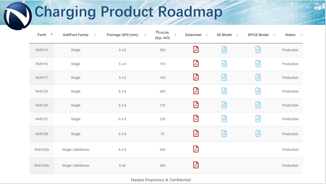
Task: Click the Production status for NV6117
Action: 290,78
